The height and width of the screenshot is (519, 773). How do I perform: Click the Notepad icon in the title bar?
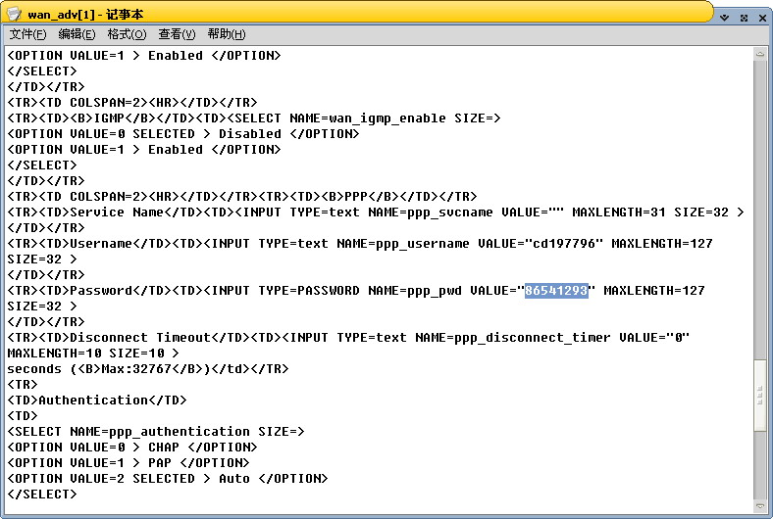pyautogui.click(x=15, y=14)
